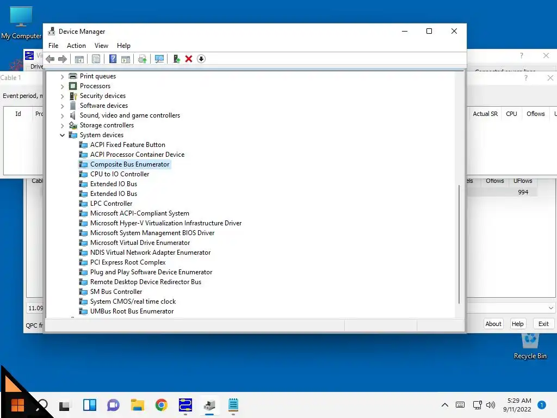
Task: Click the Scan for hardware changes monitor icon
Action: click(159, 59)
